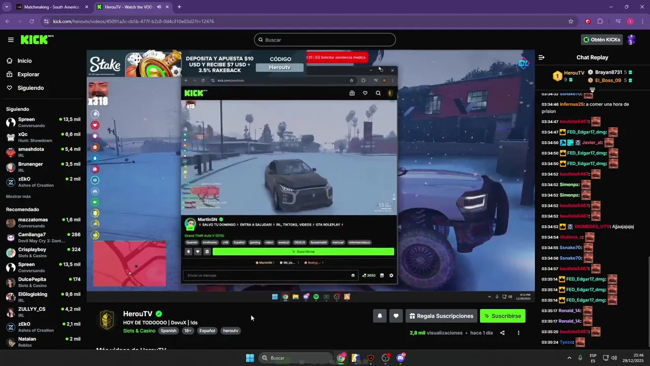Go to Inicio in sidebar
650x366 pixels.
click(x=24, y=60)
